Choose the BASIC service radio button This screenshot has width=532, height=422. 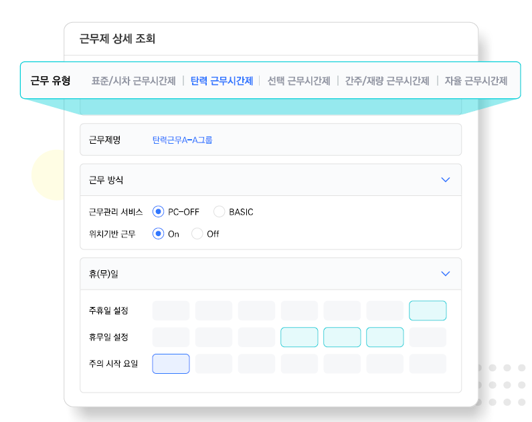[x=219, y=211]
